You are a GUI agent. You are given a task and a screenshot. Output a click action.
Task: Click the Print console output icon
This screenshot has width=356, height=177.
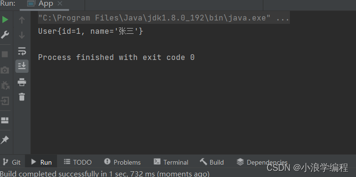pyautogui.click(x=22, y=82)
